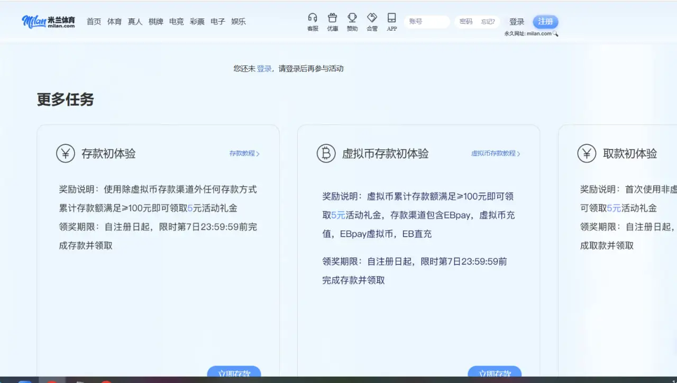This screenshot has height=383, width=677.
Task: Open the 优惠 gift box icon
Action: coord(332,18)
